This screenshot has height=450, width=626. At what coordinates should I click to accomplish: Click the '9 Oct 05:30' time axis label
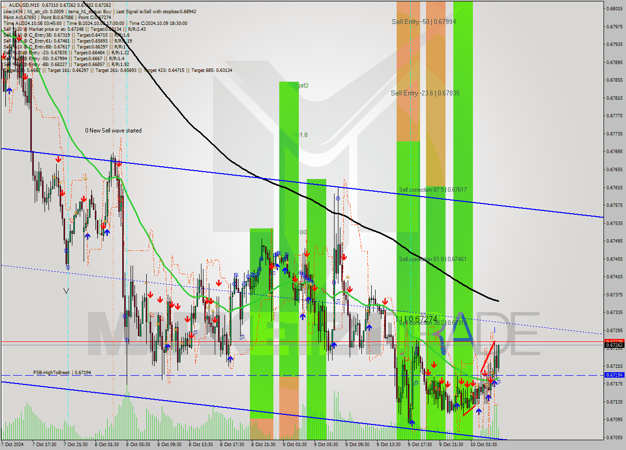point(326,445)
